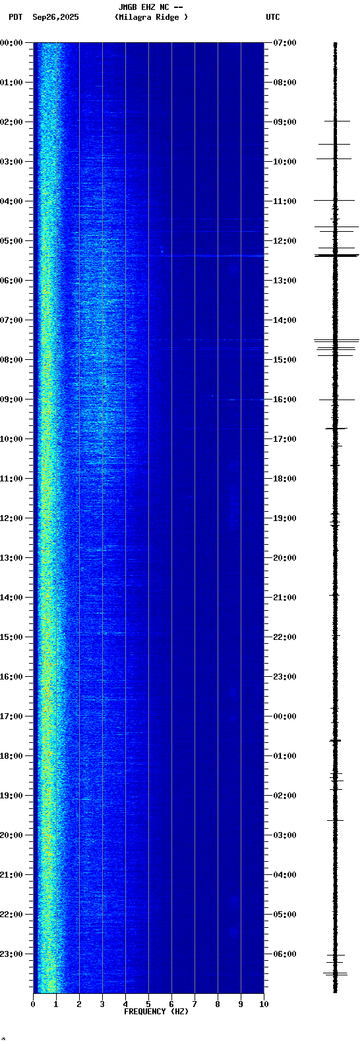Select the 5 Hz frequency tick label

(148, 1004)
